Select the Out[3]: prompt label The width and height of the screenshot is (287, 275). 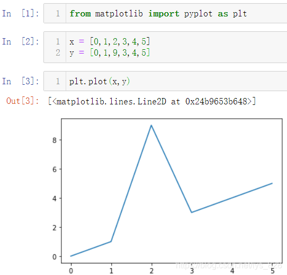[23, 101]
